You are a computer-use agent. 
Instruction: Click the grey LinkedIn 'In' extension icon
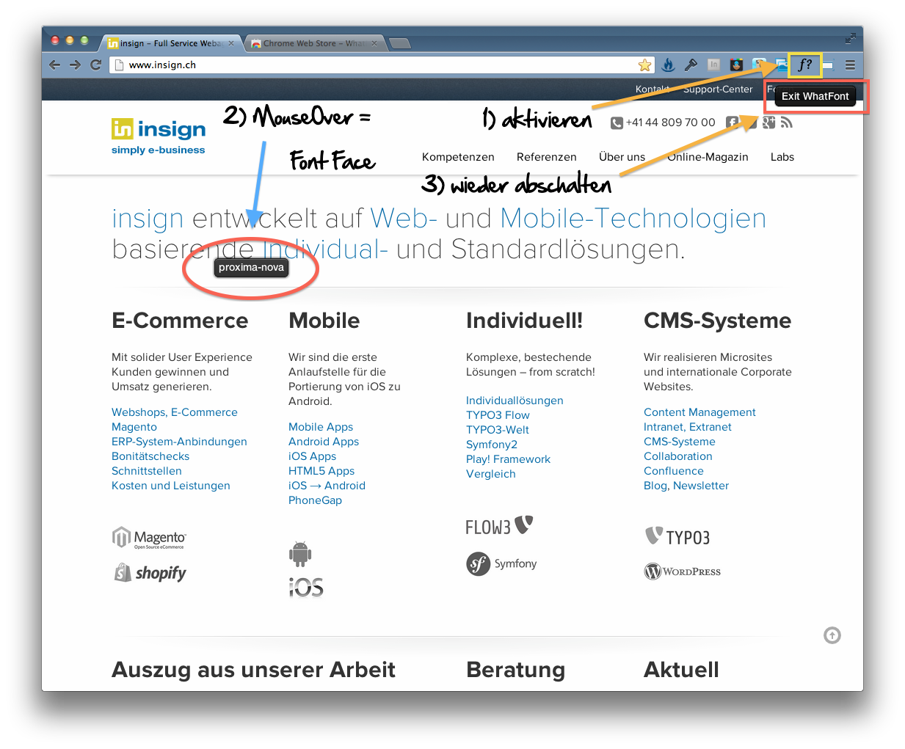[713, 65]
